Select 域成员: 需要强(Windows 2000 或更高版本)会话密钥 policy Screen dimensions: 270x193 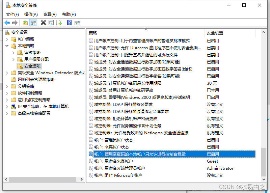[172, 97]
